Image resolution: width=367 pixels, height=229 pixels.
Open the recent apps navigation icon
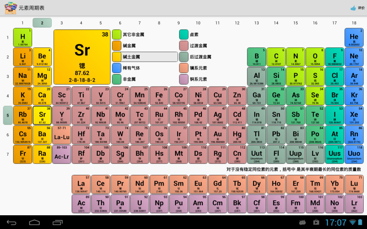(57, 222)
